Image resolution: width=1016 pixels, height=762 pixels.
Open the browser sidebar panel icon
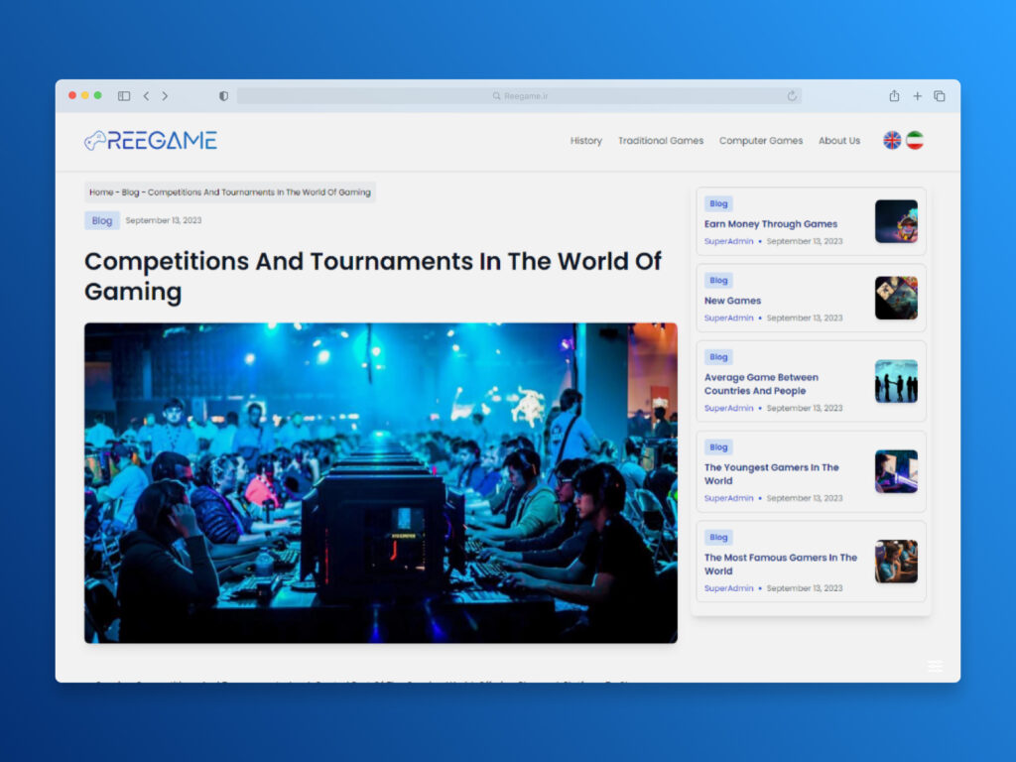124,96
